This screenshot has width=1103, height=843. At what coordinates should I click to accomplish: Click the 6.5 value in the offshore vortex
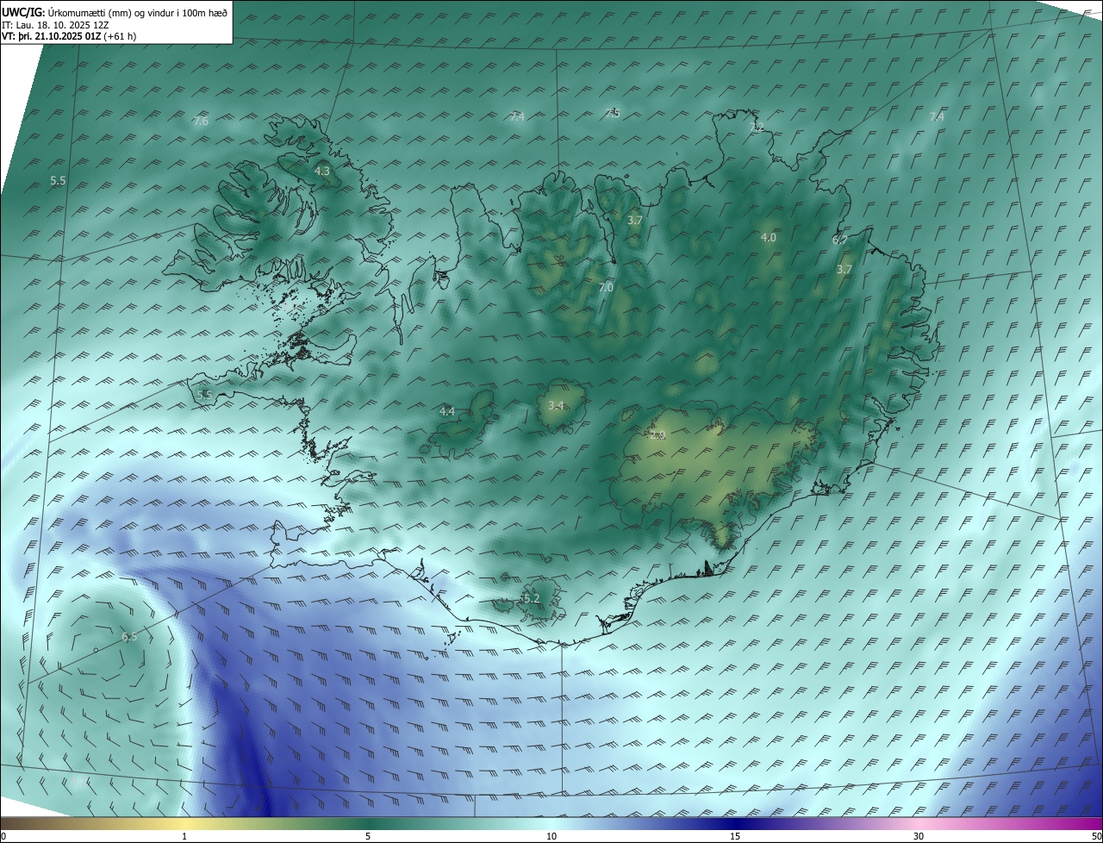tap(129, 637)
